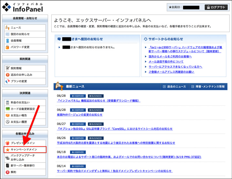Open the 『インフォパネル』機能追加のお知らせ news link
The width and height of the screenshot is (232, 179).
tap(98, 101)
